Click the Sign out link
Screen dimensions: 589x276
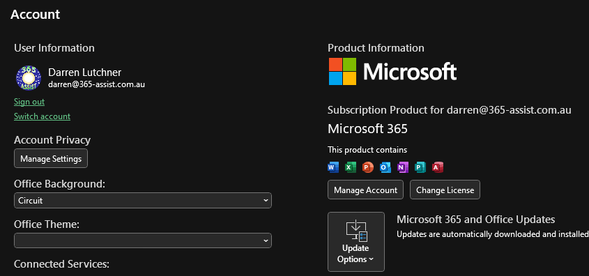pyautogui.click(x=29, y=102)
